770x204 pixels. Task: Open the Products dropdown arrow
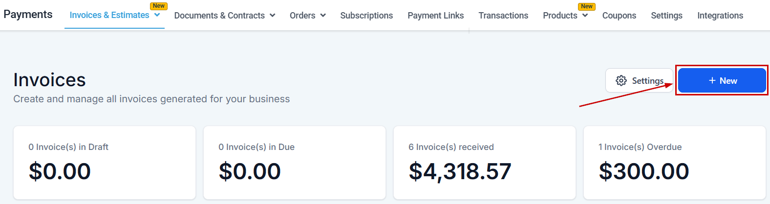(585, 16)
